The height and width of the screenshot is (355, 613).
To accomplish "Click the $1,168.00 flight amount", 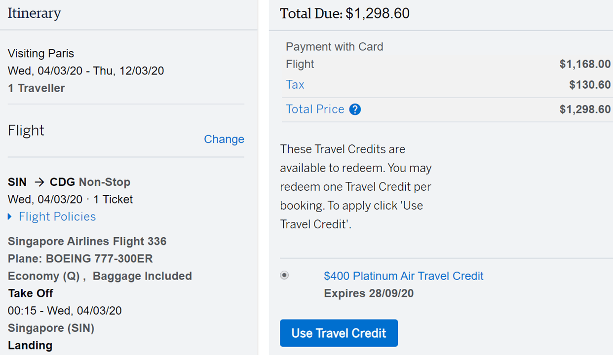I will (585, 64).
